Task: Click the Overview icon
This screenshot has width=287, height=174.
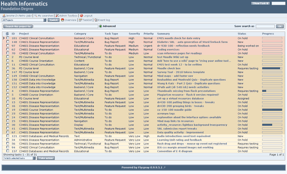Action: coord(62,20)
